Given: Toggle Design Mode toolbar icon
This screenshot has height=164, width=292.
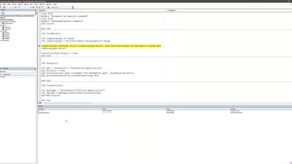Looking at the screenshot, I should coord(33,7).
